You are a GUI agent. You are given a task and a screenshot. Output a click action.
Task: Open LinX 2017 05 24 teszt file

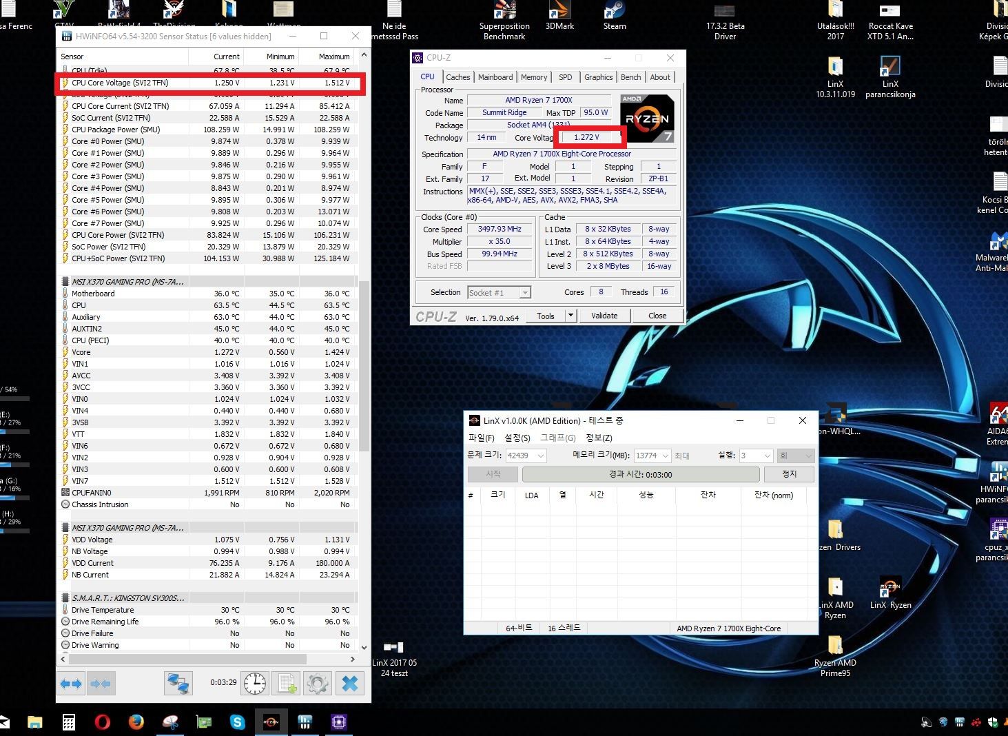(x=394, y=659)
